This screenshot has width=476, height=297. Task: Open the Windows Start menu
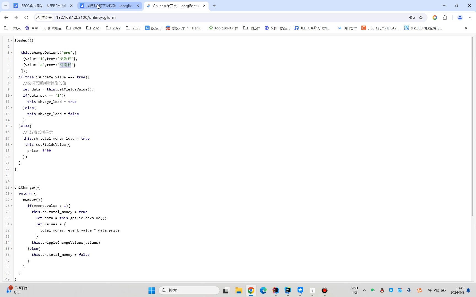152,290
